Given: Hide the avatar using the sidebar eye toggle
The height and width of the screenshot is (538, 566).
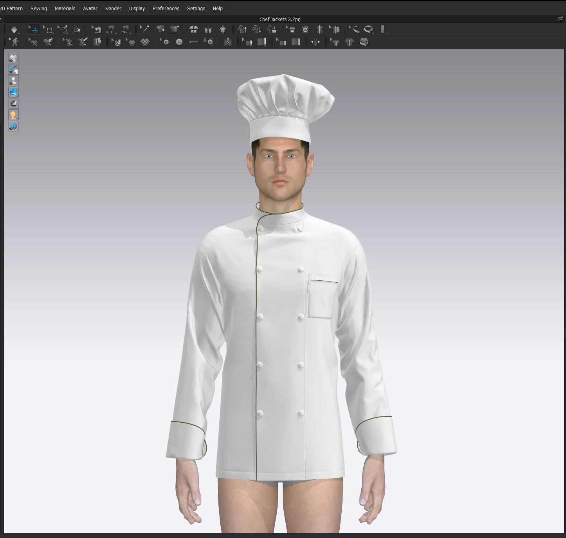Looking at the screenshot, I should click(13, 81).
